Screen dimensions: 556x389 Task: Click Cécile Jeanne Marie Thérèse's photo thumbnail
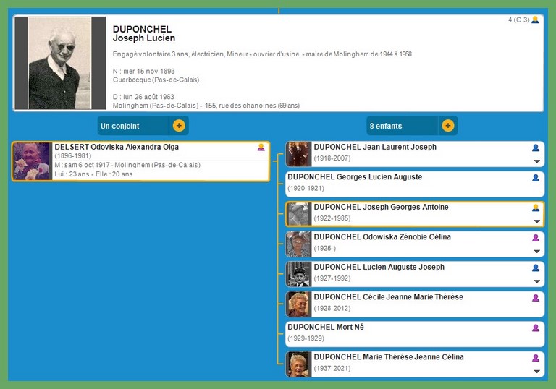pyautogui.click(x=298, y=304)
